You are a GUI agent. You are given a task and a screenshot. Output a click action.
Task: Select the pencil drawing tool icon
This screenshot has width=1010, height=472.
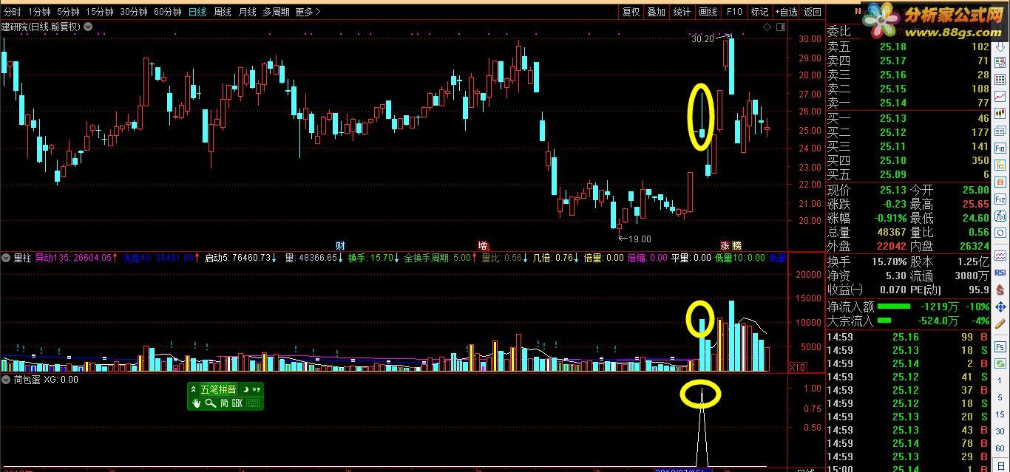coord(1000,324)
